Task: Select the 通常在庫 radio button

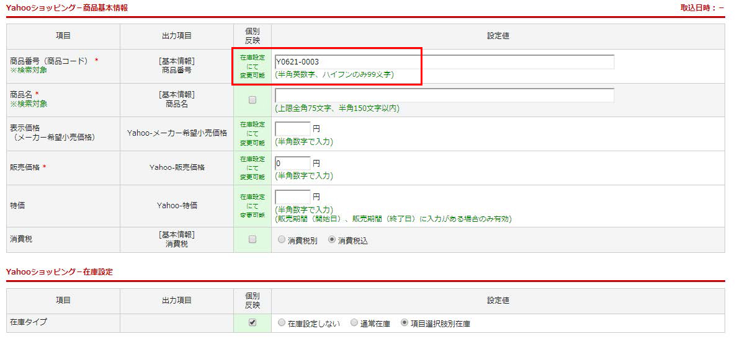Action: [354, 323]
